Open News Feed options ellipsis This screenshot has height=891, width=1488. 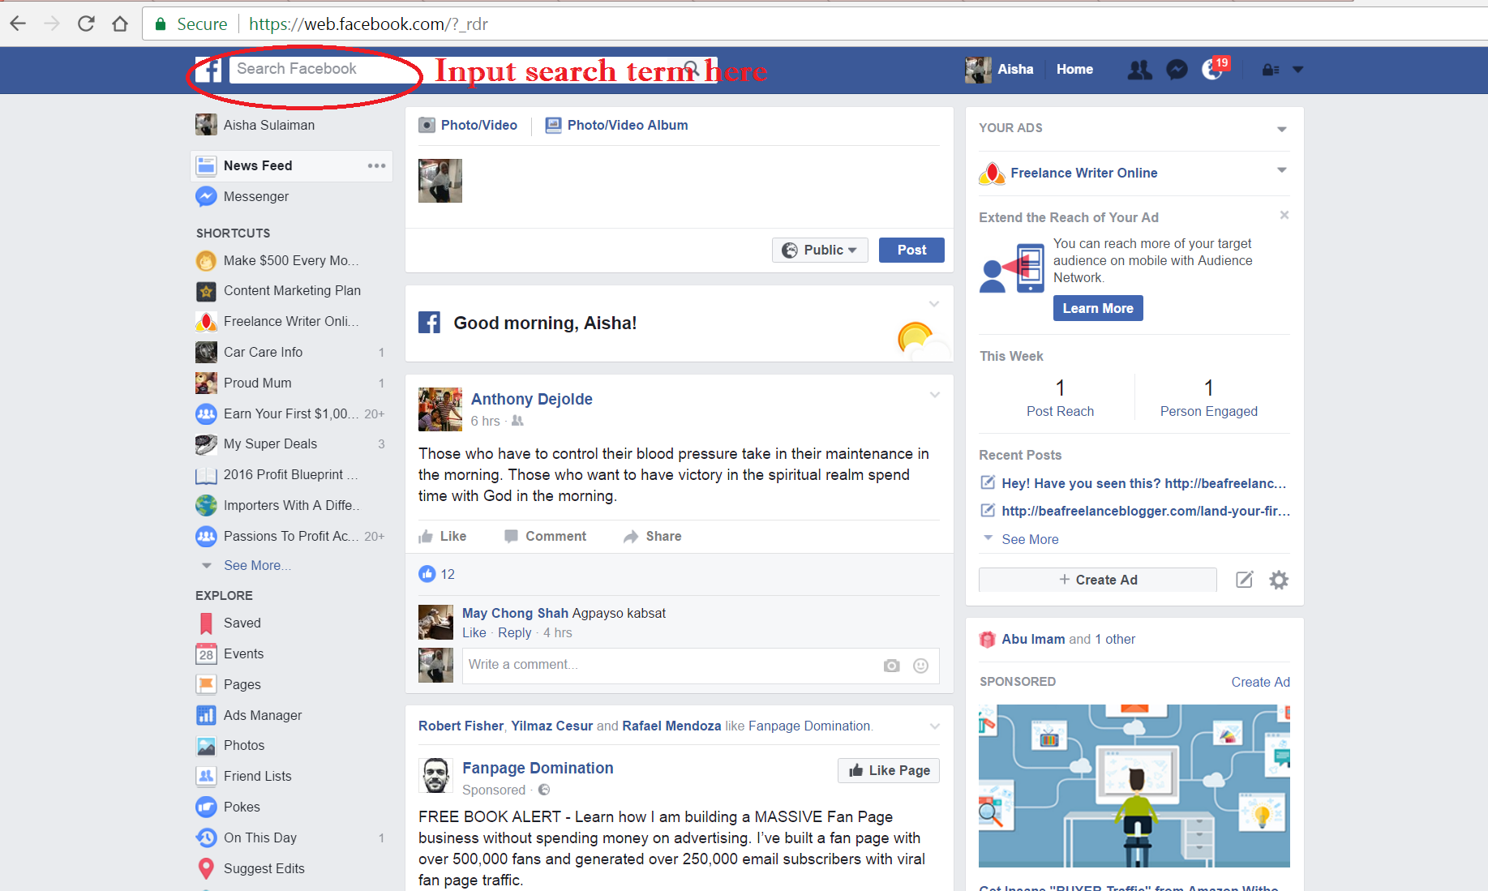pos(376,165)
